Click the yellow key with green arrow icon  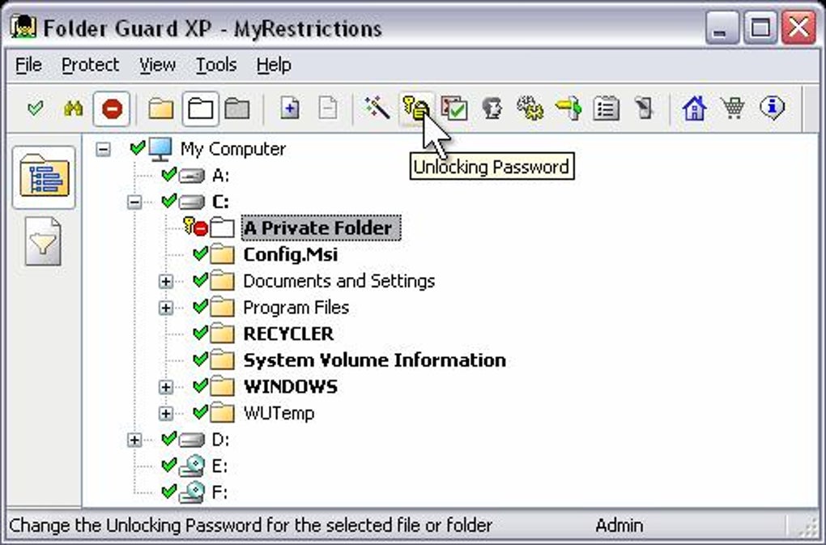click(568, 108)
